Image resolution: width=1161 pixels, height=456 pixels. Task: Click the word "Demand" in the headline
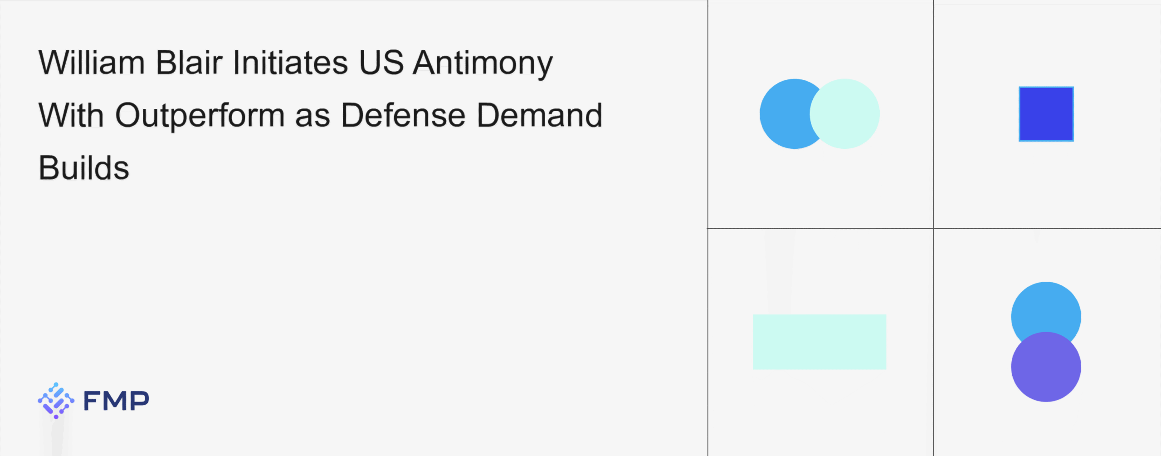click(x=540, y=115)
